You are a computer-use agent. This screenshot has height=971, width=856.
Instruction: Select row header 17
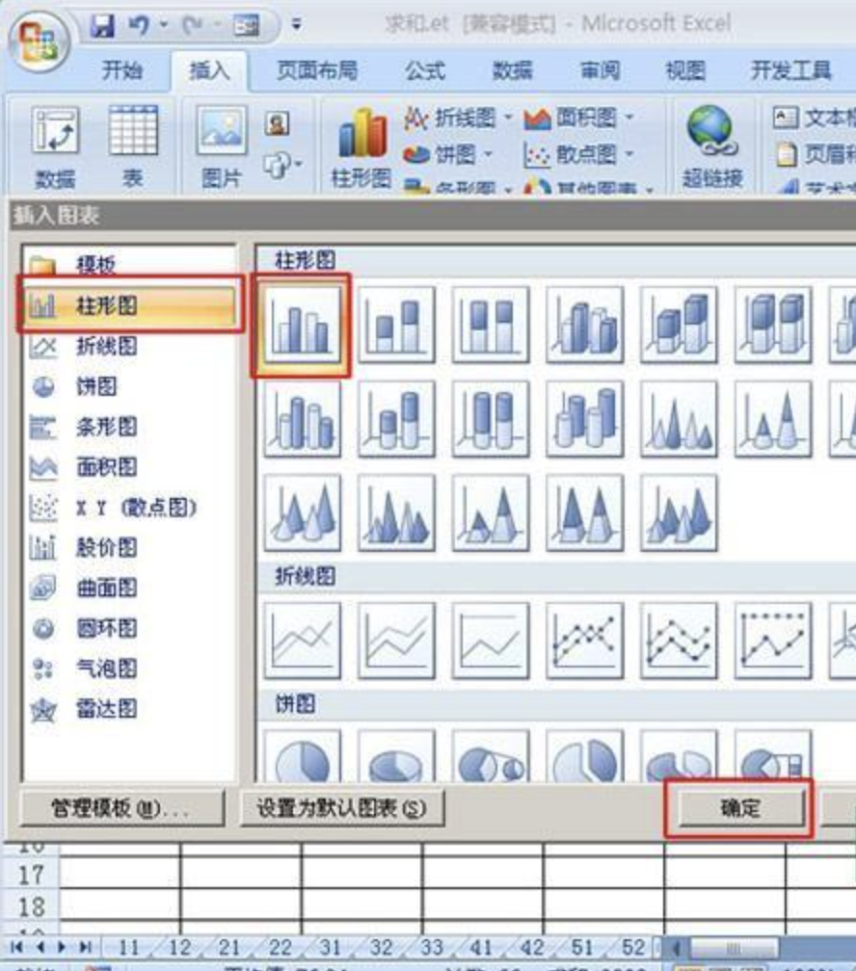(31, 875)
